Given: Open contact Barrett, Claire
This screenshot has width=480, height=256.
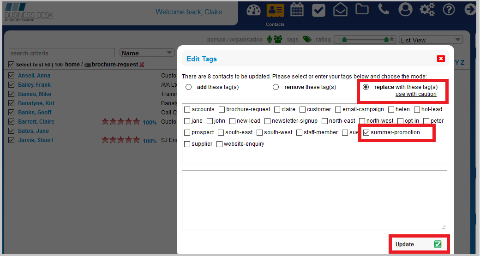Looking at the screenshot, I should (x=36, y=122).
